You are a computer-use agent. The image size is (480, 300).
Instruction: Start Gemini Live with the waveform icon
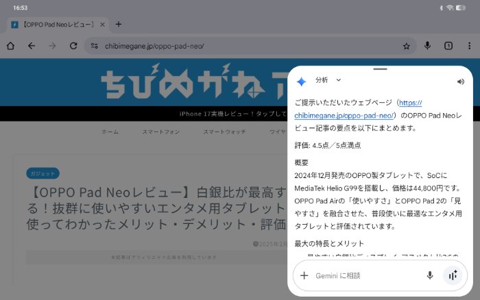coord(452,275)
